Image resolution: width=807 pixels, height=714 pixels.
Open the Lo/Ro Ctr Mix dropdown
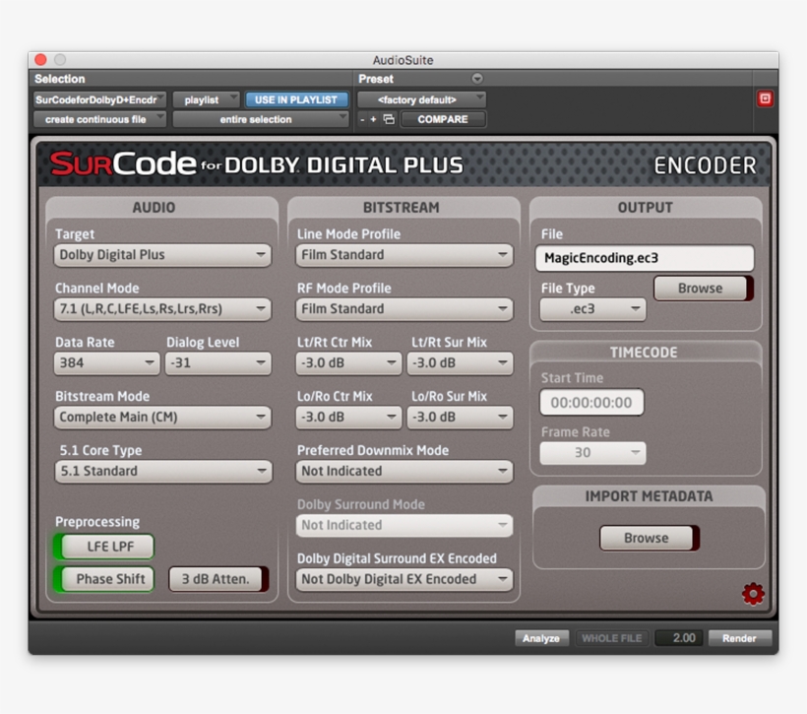pyautogui.click(x=348, y=418)
